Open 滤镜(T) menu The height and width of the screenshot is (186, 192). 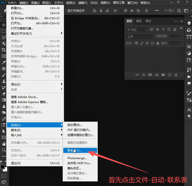coord(83,3)
